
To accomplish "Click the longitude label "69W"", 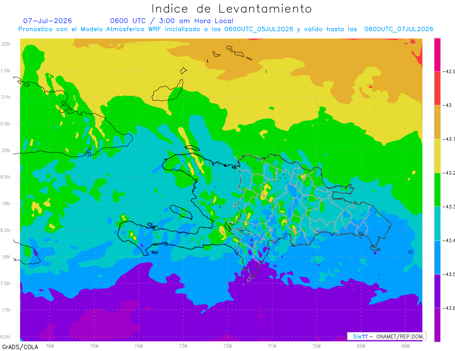I will tap(361, 346).
